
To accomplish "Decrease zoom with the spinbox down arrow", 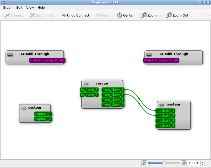I will 202,164.
